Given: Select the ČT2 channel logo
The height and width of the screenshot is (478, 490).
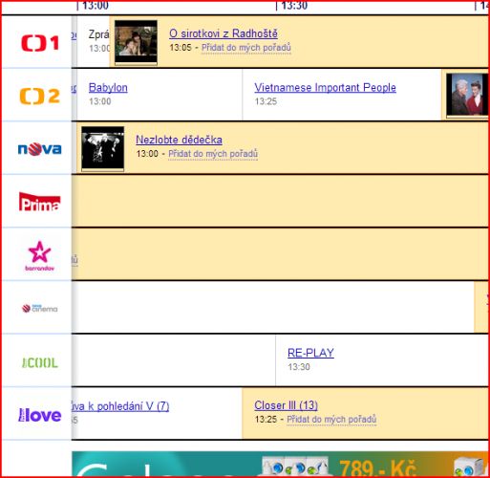Looking at the screenshot, I should pos(40,96).
